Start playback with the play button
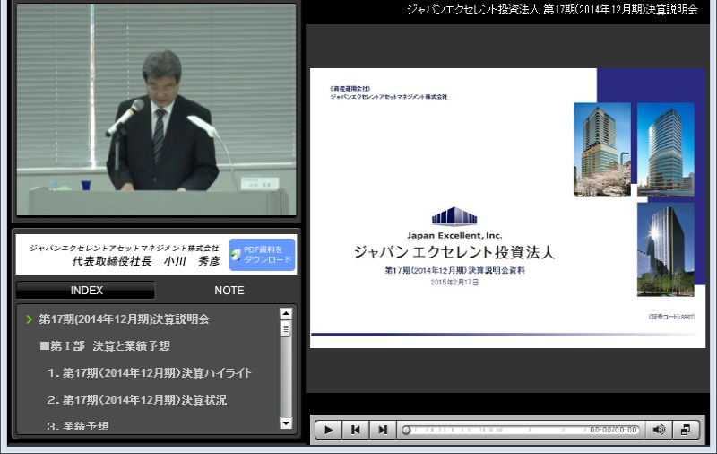The height and width of the screenshot is (454, 717). [x=328, y=430]
